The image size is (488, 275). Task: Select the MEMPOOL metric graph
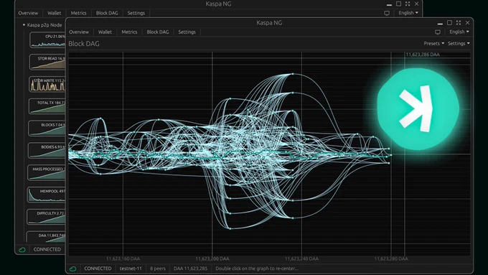[x=46, y=195]
